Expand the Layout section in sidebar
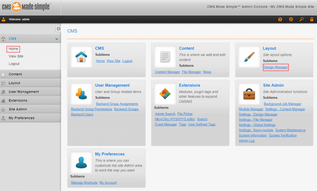Screen dimensions: 317x191 point(30,83)
